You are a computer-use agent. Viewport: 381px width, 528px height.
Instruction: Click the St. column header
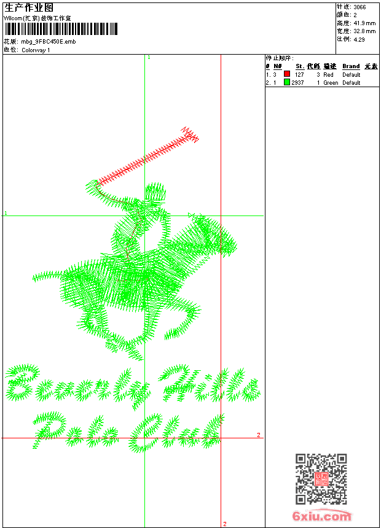[x=300, y=66]
